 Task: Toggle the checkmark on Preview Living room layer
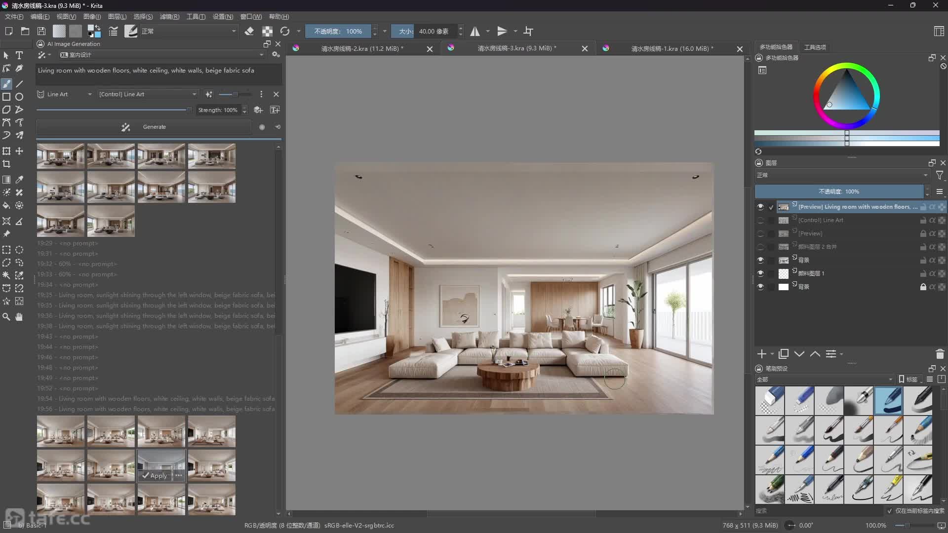(771, 207)
